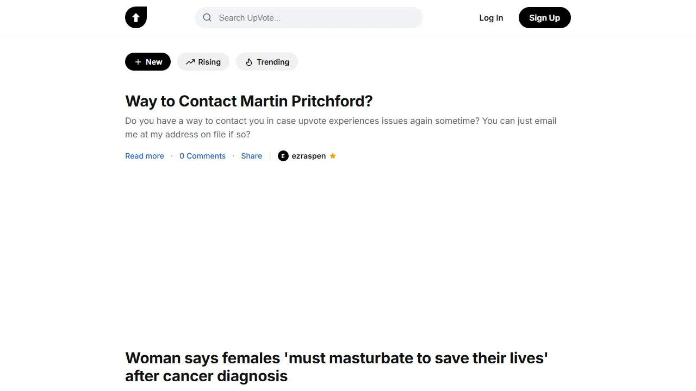The height and width of the screenshot is (391, 696).
Task: Click the flame icon beside Trending
Action: click(x=248, y=62)
